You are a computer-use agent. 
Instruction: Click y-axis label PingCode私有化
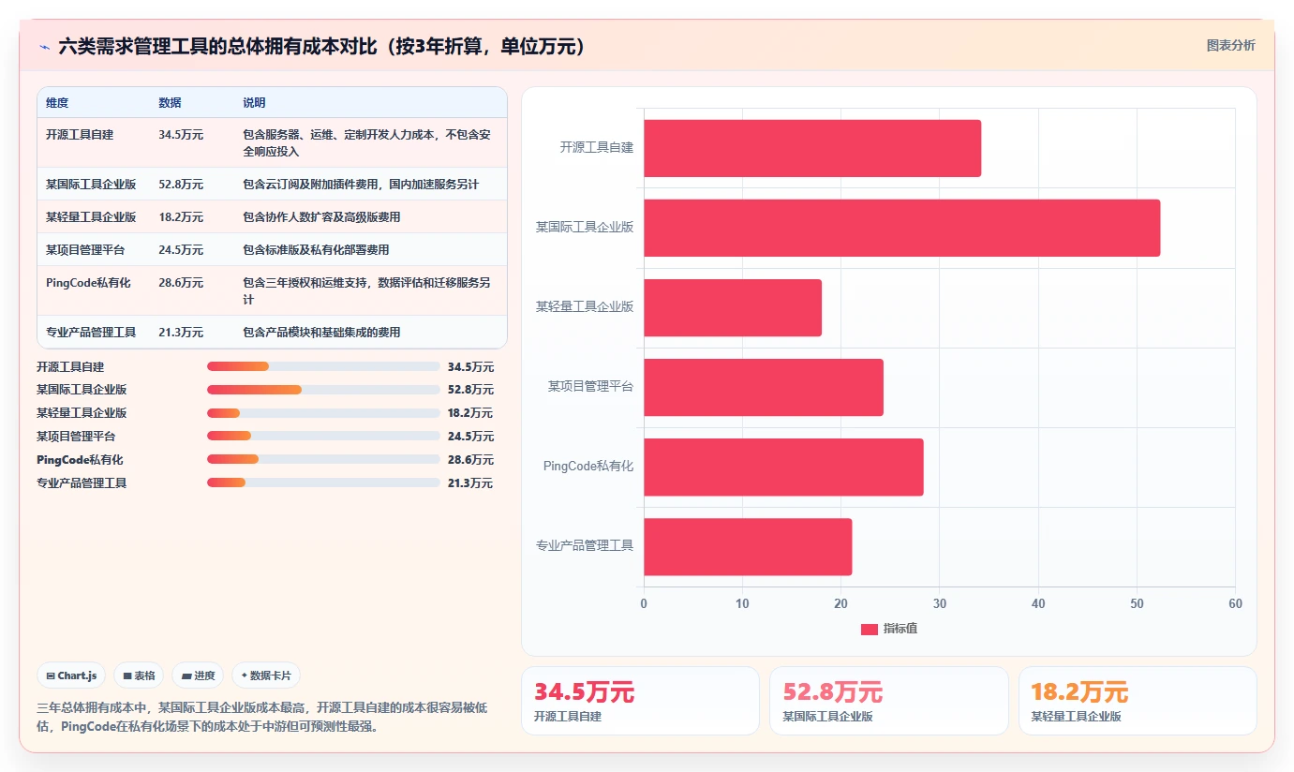click(x=588, y=467)
